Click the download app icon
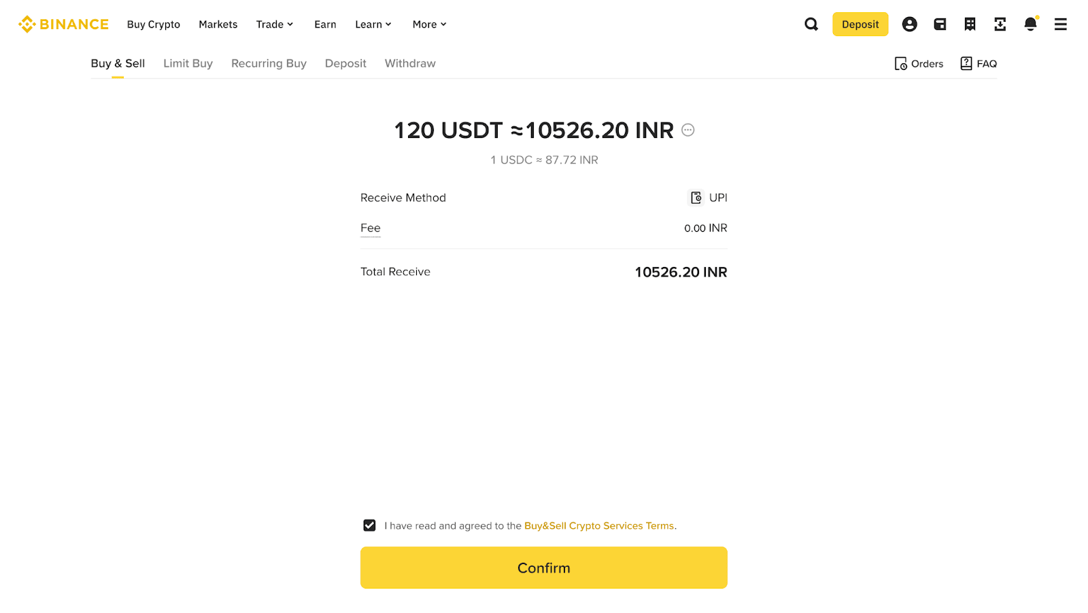Image resolution: width=1088 pixels, height=613 pixels. click(x=1000, y=24)
